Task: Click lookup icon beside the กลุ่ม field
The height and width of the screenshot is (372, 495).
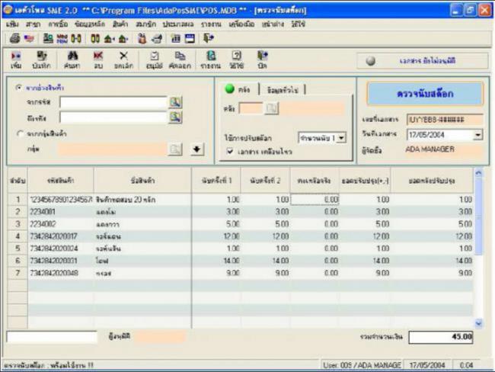Action: pyautogui.click(x=175, y=149)
